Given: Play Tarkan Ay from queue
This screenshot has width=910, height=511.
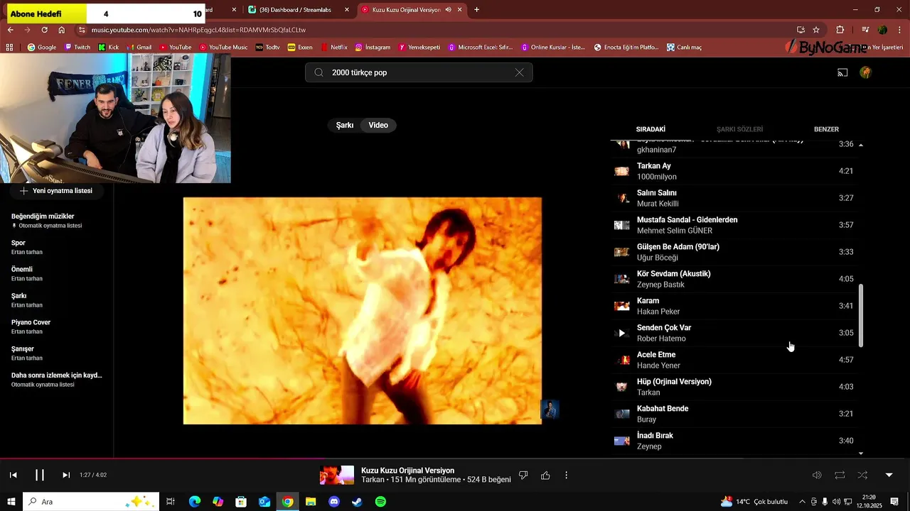Looking at the screenshot, I should [x=736, y=171].
